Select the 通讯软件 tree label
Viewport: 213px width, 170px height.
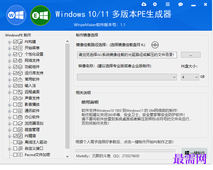[x=32, y=111]
